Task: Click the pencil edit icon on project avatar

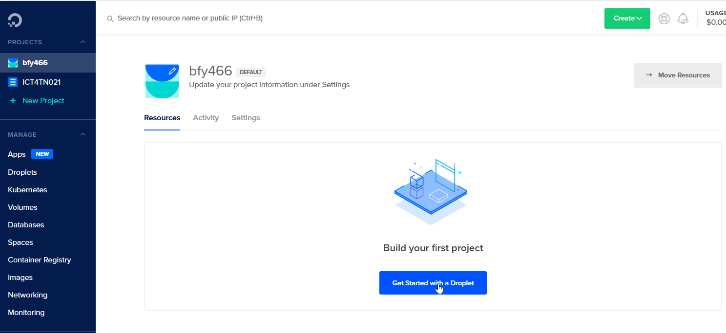Action: coord(172,71)
